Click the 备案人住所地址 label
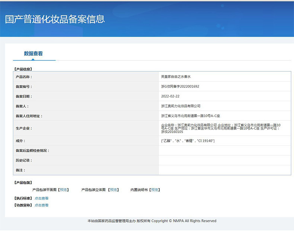 pos(29,116)
